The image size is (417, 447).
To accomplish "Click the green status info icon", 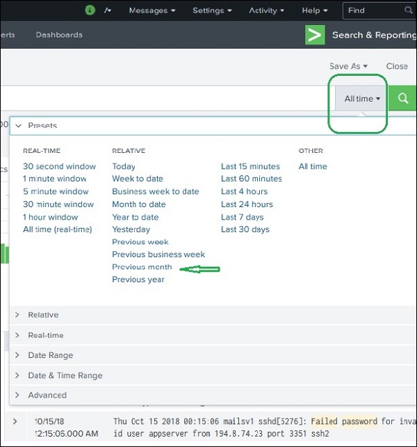I will tap(90, 10).
